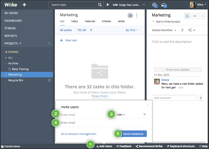Open Reports in sidebar
The width and height of the screenshot is (209, 149).
pyautogui.click(x=11, y=36)
